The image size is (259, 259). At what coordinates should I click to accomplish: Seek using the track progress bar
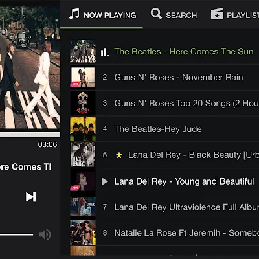point(30,135)
